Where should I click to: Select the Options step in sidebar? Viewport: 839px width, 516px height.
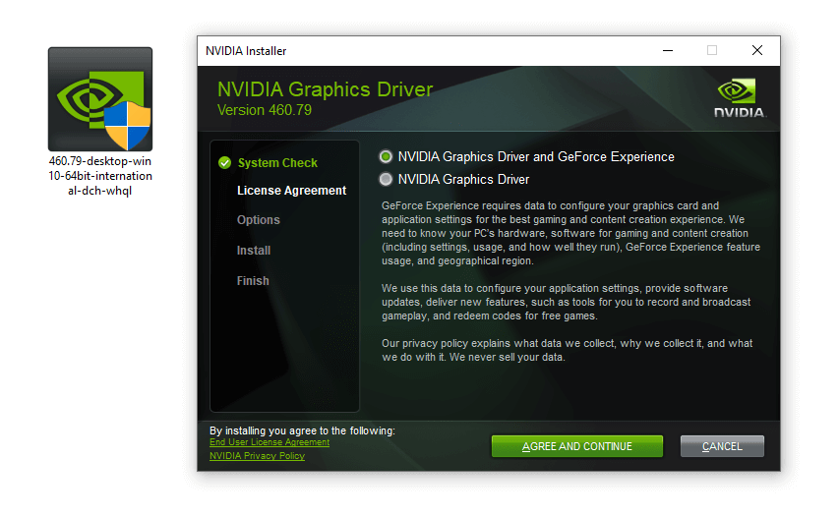tap(259, 220)
